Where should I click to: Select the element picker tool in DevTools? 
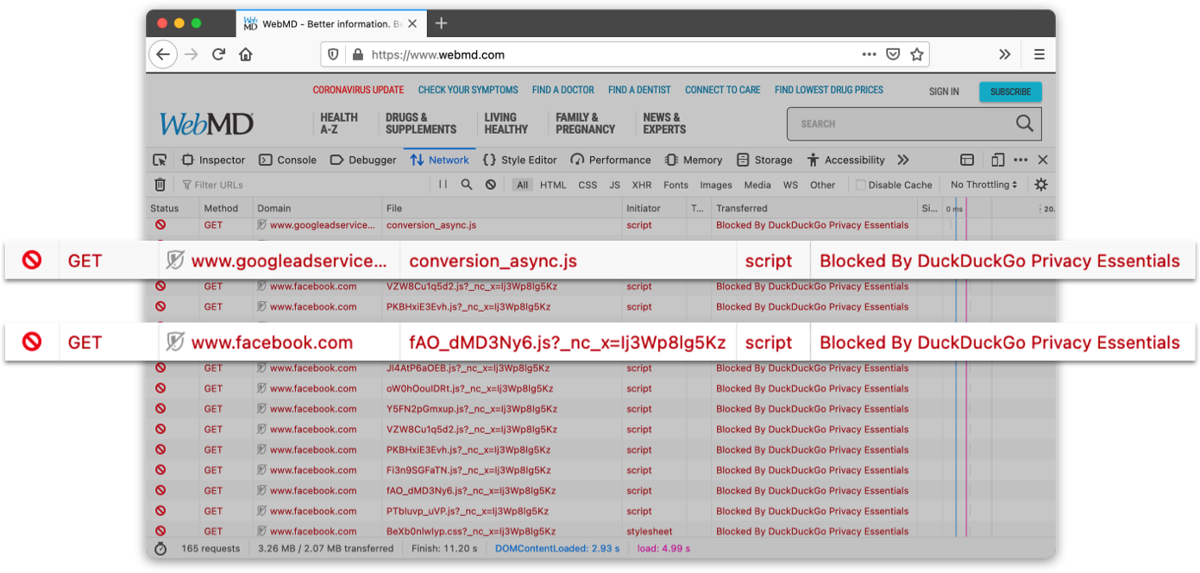click(159, 160)
